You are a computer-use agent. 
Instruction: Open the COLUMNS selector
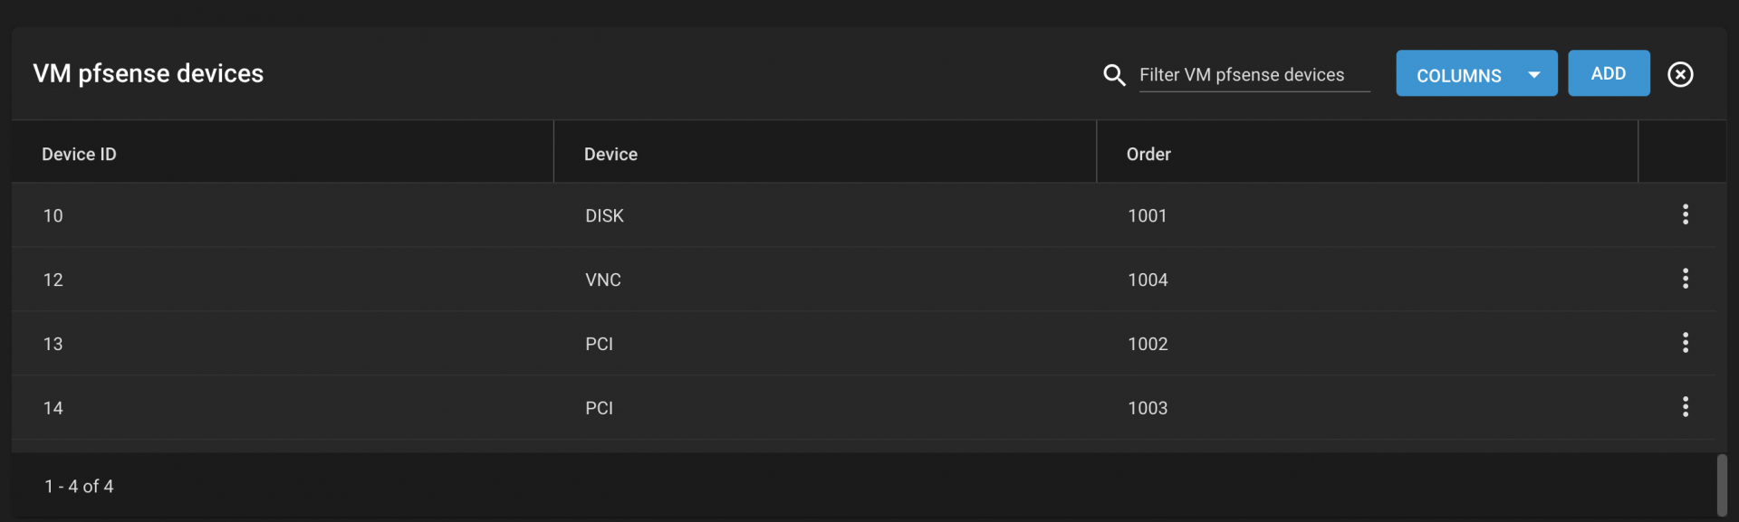click(1476, 73)
